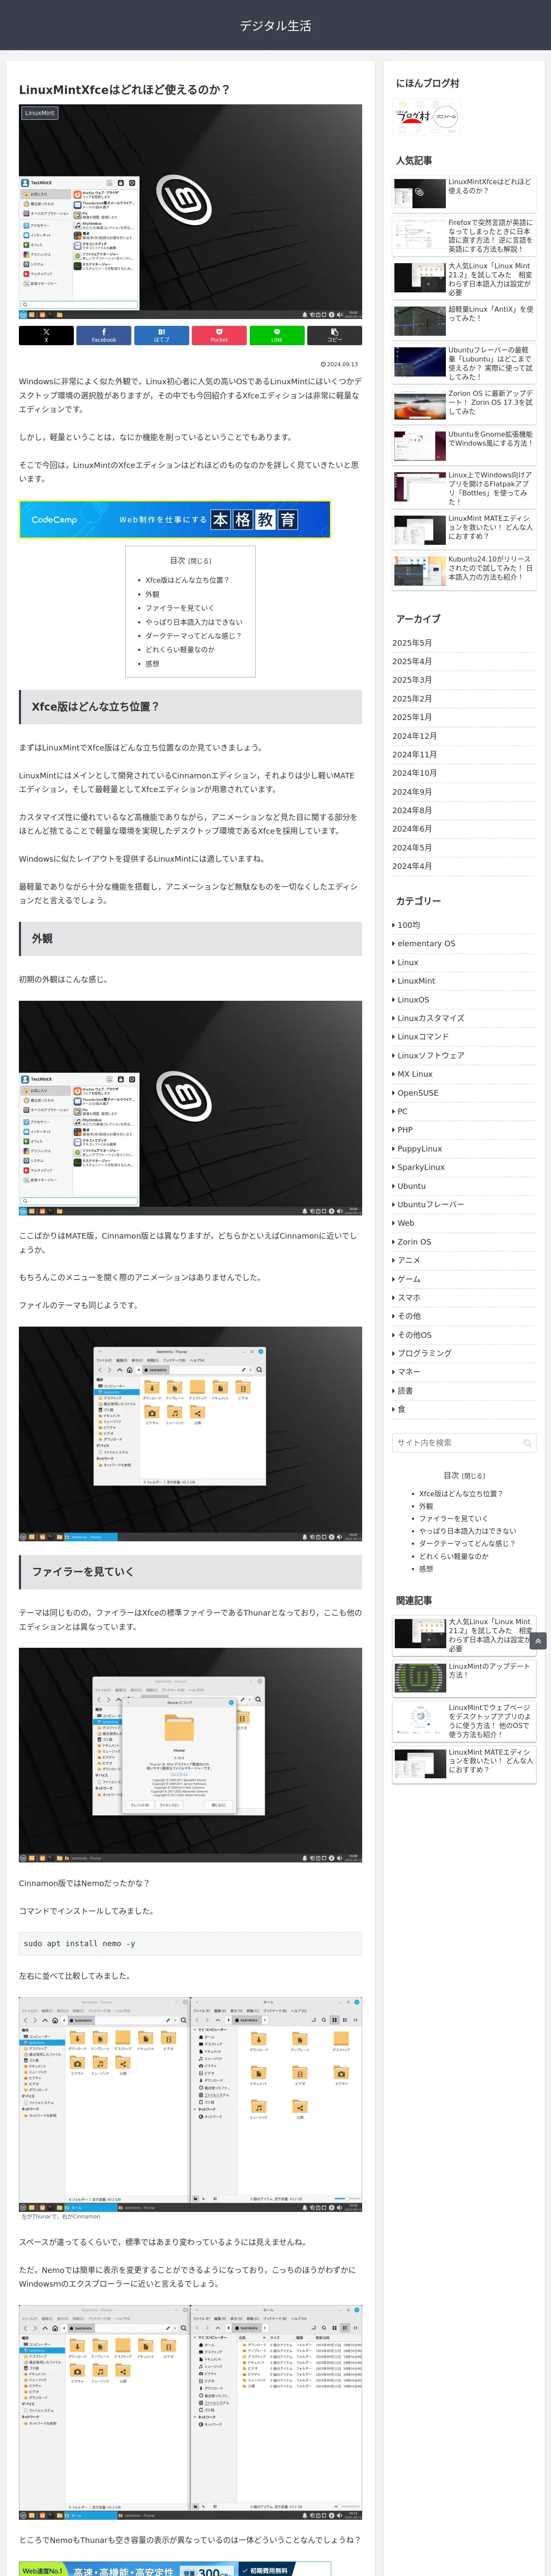Jump to Xfce版はどんな立ち位置? in article 目次
This screenshot has width=551, height=2576.
187,580
